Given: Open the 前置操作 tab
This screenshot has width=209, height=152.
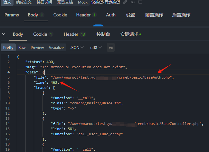Looking at the screenshot, I should (154, 15).
